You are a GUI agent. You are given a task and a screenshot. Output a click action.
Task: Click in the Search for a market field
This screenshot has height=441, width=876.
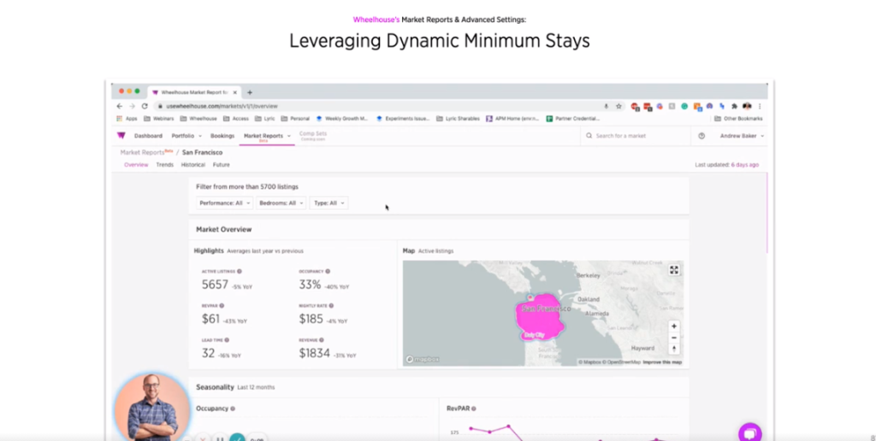click(636, 136)
